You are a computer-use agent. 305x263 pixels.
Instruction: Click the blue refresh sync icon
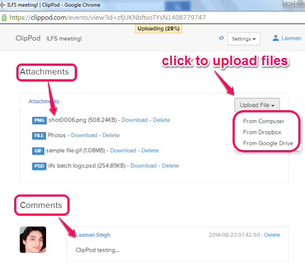[221, 38]
